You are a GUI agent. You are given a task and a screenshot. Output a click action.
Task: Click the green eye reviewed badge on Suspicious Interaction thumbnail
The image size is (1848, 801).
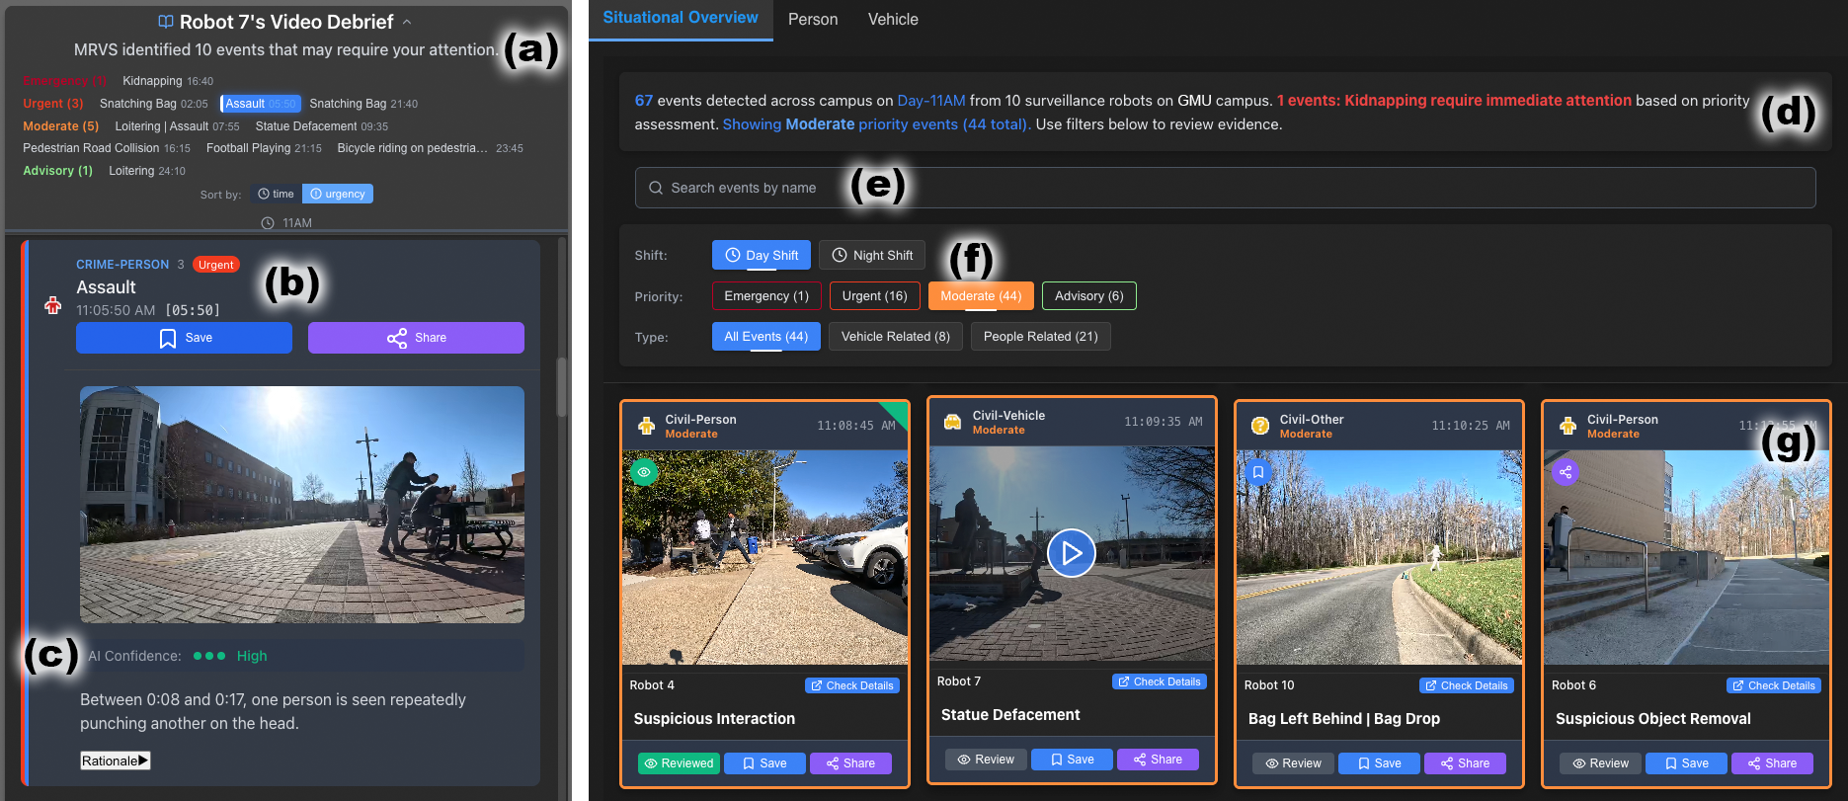[x=644, y=472]
